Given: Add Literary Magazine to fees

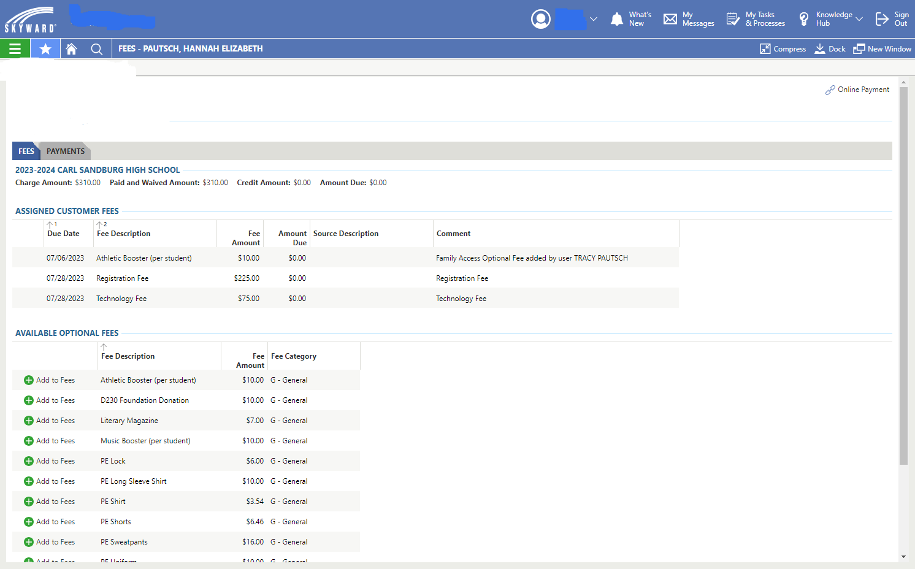Looking at the screenshot, I should pyautogui.click(x=50, y=421).
